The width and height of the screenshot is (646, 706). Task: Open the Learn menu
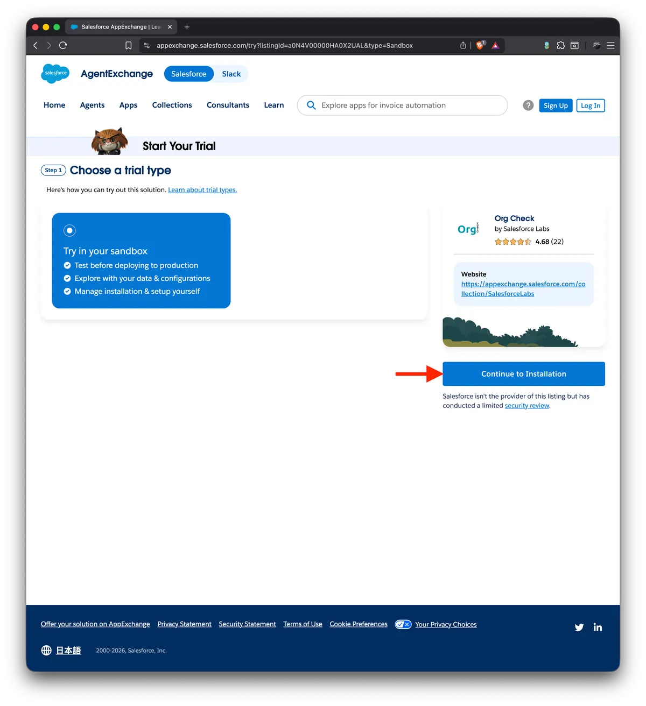[274, 105]
